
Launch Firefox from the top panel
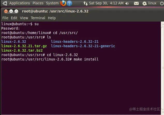[x=63, y=3]
